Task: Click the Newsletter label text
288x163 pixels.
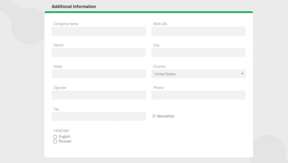Action: click(x=166, y=116)
